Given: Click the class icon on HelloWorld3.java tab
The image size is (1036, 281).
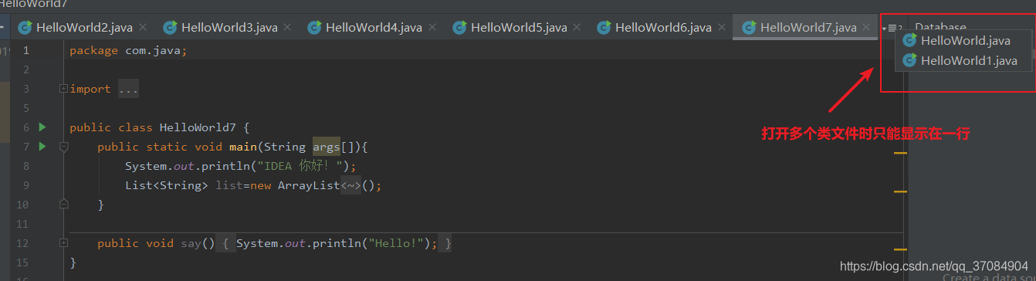Looking at the screenshot, I should pyautogui.click(x=169, y=27).
